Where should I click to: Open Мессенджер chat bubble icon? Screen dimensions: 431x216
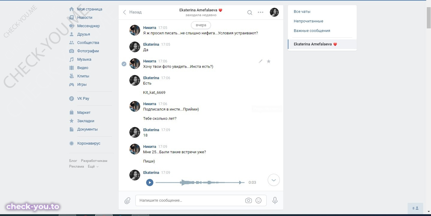pyautogui.click(x=72, y=26)
